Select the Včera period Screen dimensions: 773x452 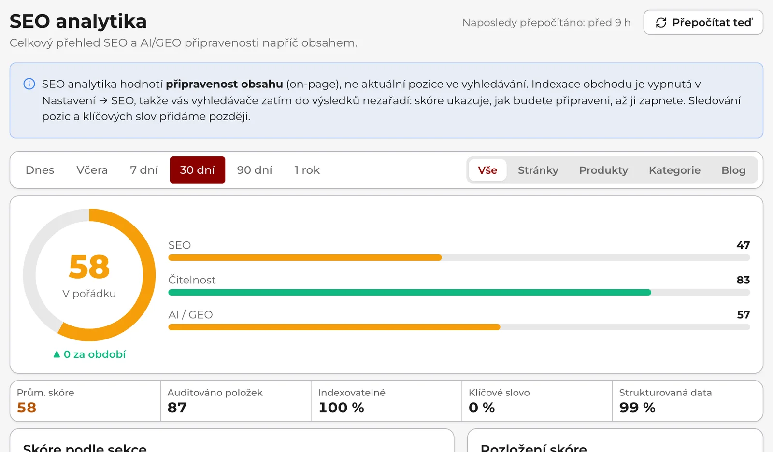92,170
